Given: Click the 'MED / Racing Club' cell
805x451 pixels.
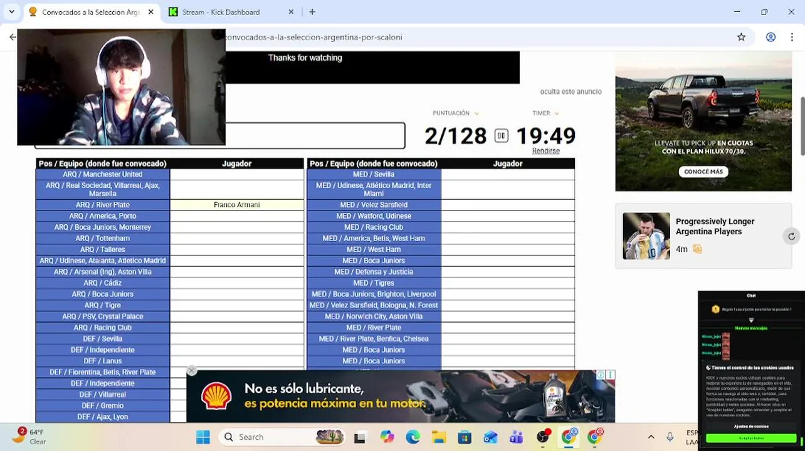Looking at the screenshot, I should [374, 227].
